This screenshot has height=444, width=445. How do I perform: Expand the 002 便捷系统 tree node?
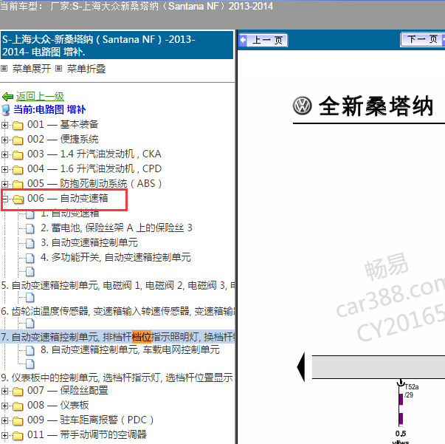pyautogui.click(x=4, y=140)
